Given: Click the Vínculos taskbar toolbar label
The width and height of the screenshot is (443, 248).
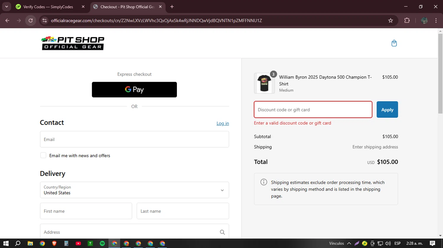Looking at the screenshot, I should [336, 243].
